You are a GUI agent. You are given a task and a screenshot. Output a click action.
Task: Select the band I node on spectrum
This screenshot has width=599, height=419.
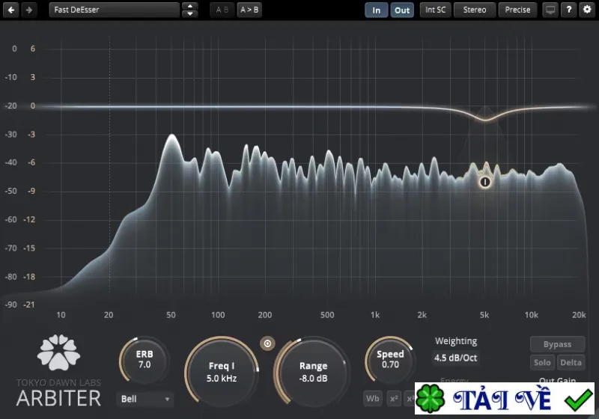tap(485, 182)
